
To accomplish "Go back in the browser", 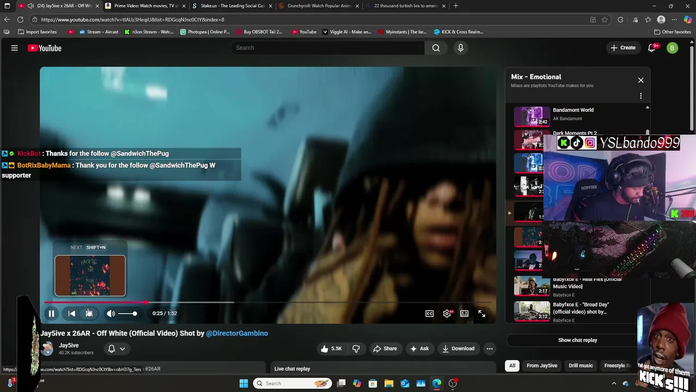I will (x=7, y=20).
